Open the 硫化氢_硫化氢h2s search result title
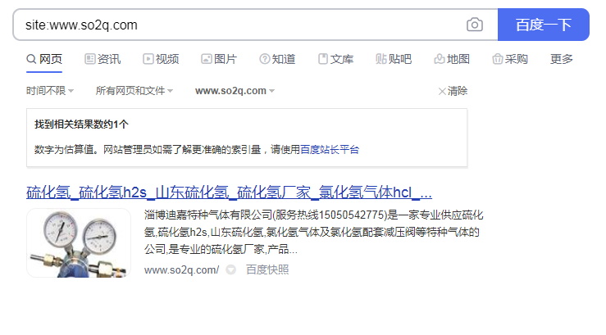This screenshot has width=606, height=335. (x=229, y=192)
